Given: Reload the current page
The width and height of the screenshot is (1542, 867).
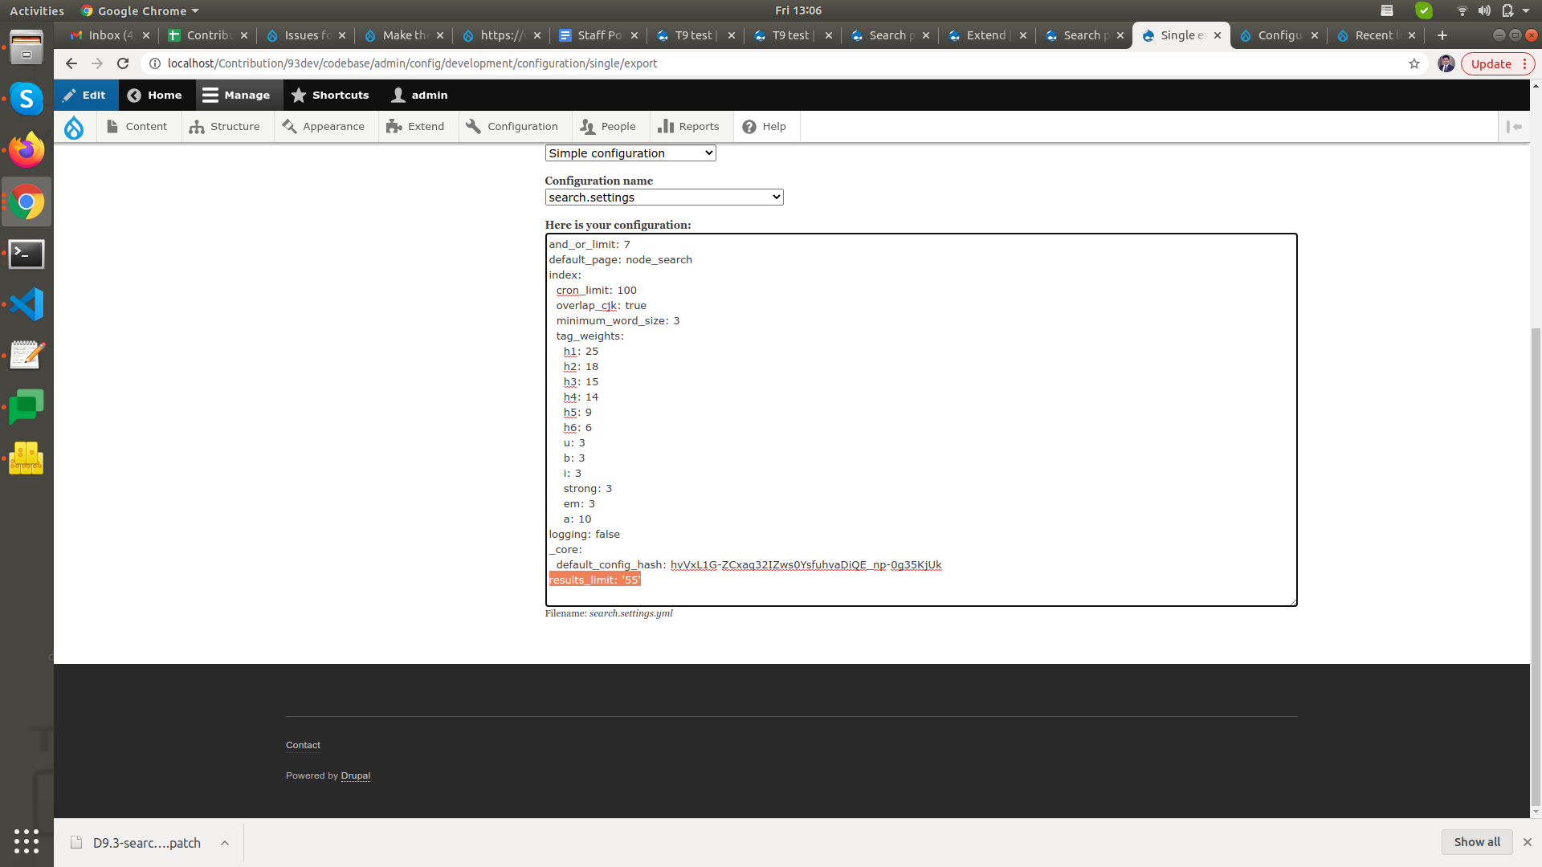Looking at the screenshot, I should coord(123,63).
